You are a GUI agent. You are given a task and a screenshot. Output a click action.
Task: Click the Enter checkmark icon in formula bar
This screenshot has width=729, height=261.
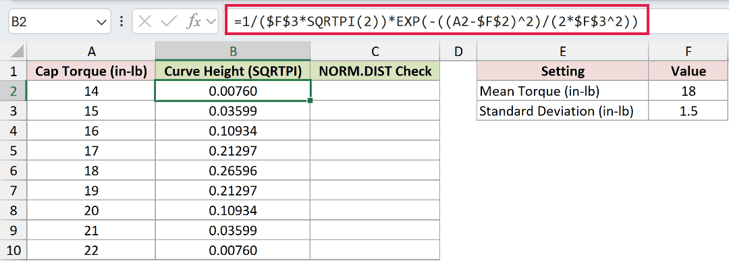point(168,22)
